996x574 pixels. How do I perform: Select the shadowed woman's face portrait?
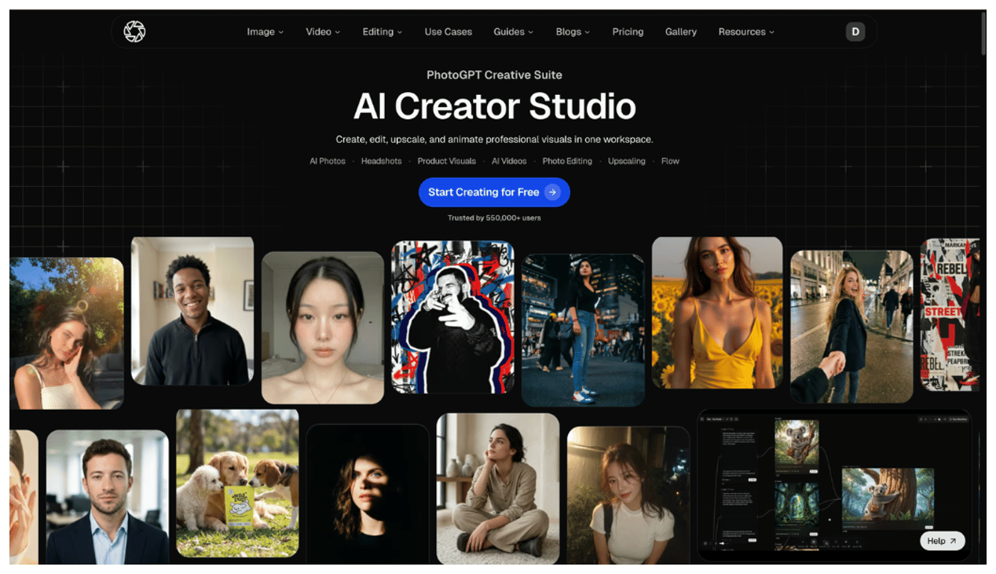pos(367,494)
